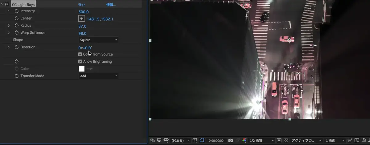Viewport: 370px width, 145px height.
Task: Take a snapshot with the camera icon
Action: coord(230,140)
